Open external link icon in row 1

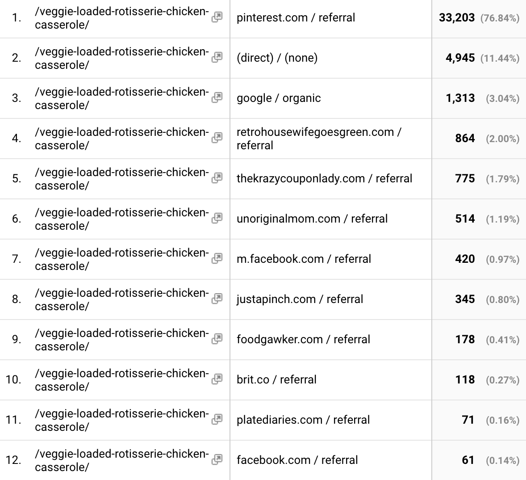coord(217,17)
